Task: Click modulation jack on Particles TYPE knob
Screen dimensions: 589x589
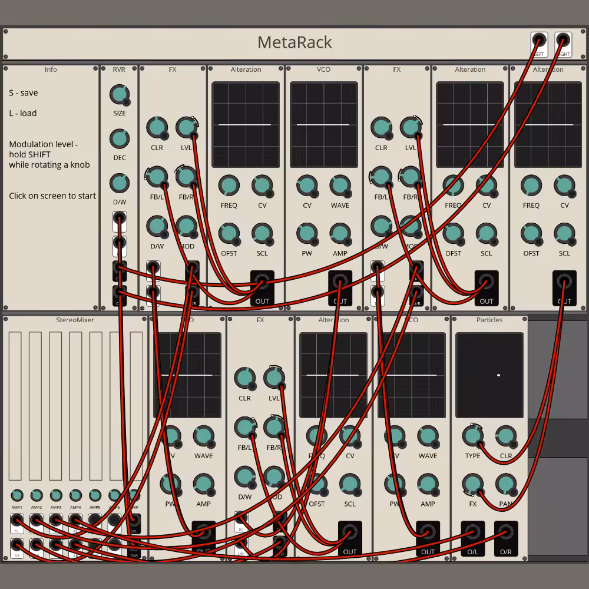Action: click(481, 444)
